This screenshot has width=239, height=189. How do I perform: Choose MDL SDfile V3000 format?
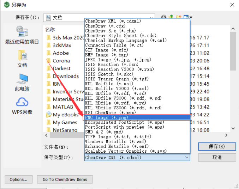tap(137, 98)
